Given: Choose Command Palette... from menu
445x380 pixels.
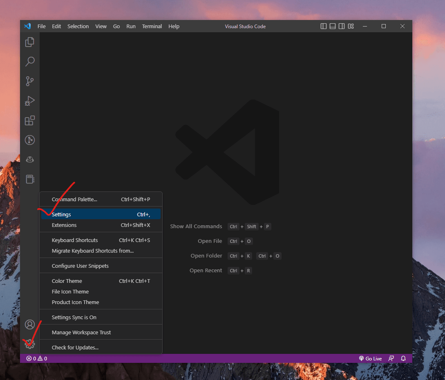Looking at the screenshot, I should pyautogui.click(x=101, y=200).
